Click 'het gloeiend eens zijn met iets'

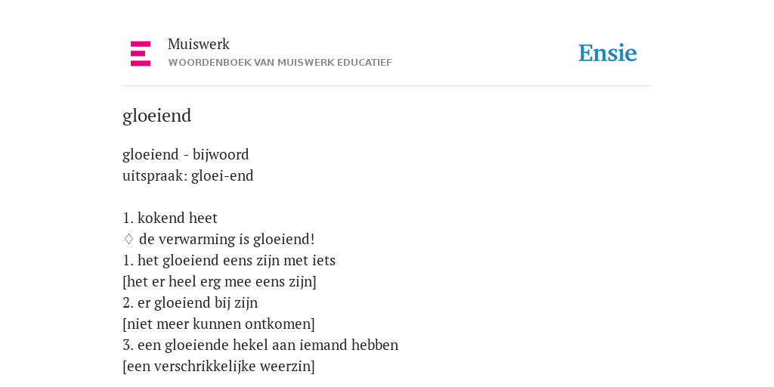tap(237, 261)
